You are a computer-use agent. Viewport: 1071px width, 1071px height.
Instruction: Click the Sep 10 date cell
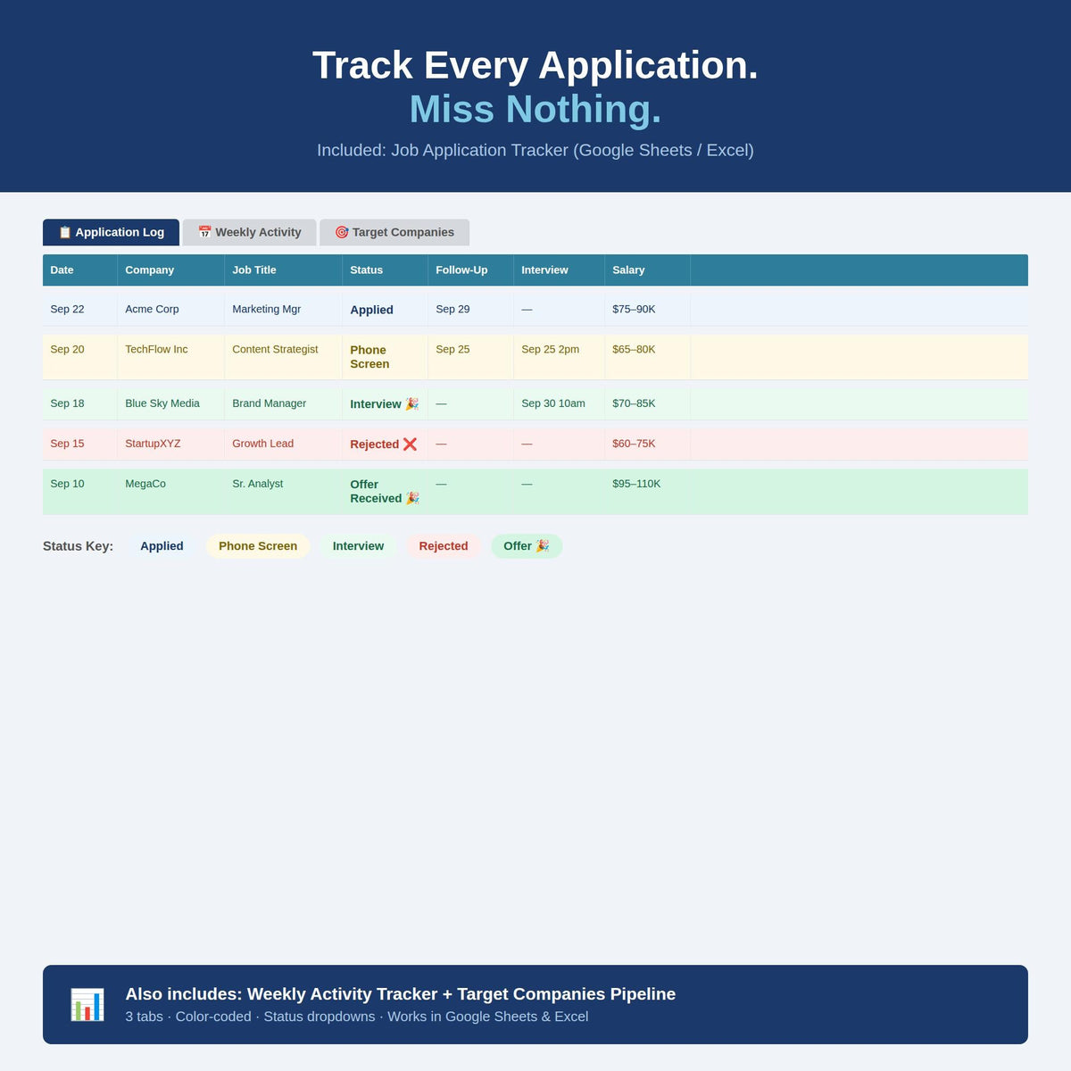click(80, 492)
